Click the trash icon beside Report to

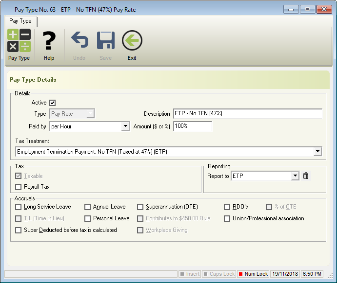pyautogui.click(x=306, y=176)
